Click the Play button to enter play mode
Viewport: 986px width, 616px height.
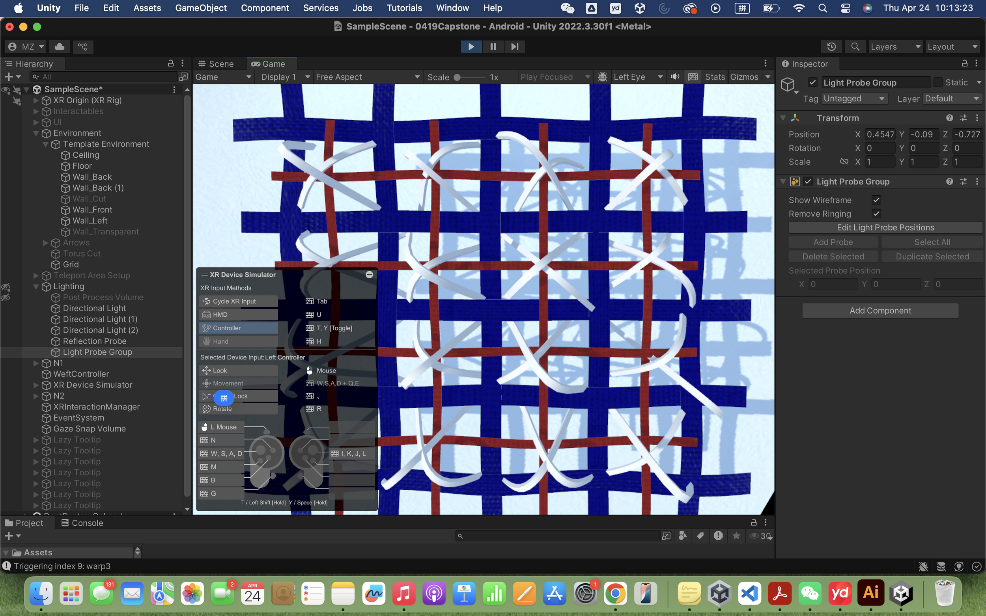coord(471,47)
